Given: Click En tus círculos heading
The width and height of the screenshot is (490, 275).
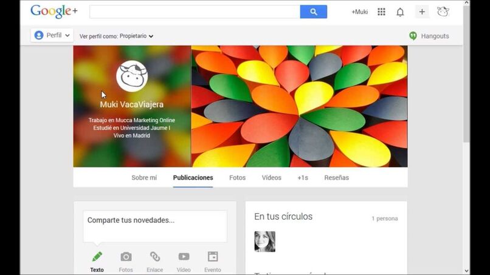Looking at the screenshot, I should pyautogui.click(x=283, y=217).
